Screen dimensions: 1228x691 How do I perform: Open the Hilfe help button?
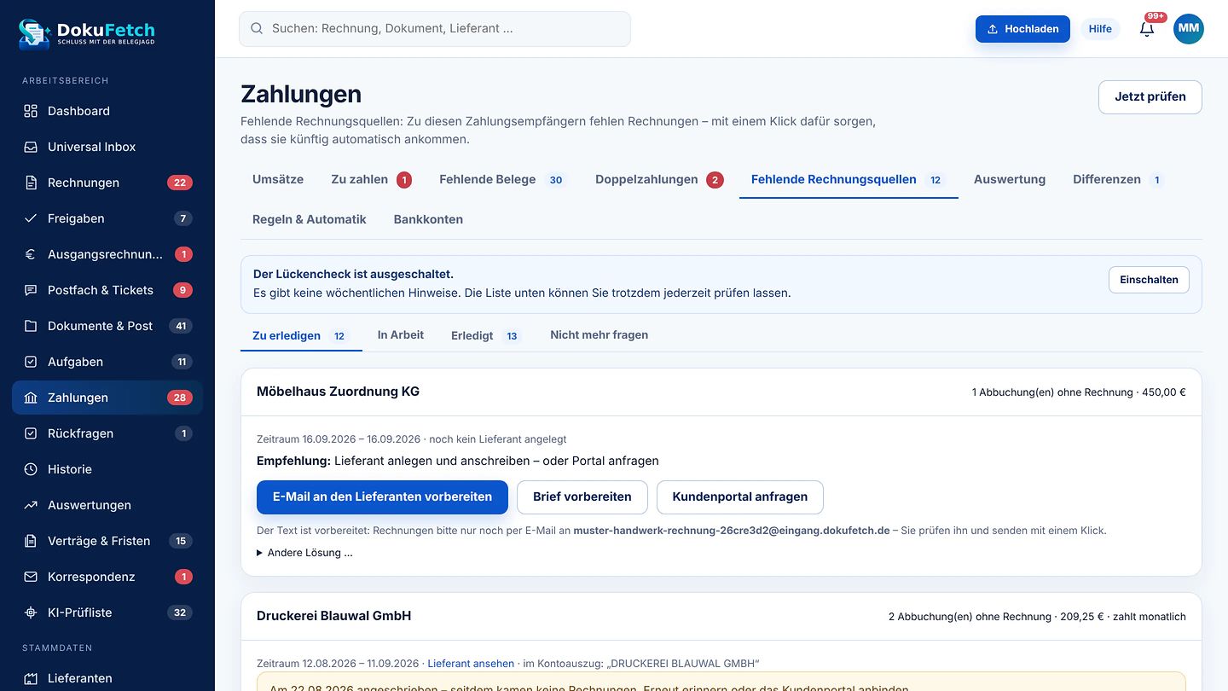click(x=1100, y=28)
